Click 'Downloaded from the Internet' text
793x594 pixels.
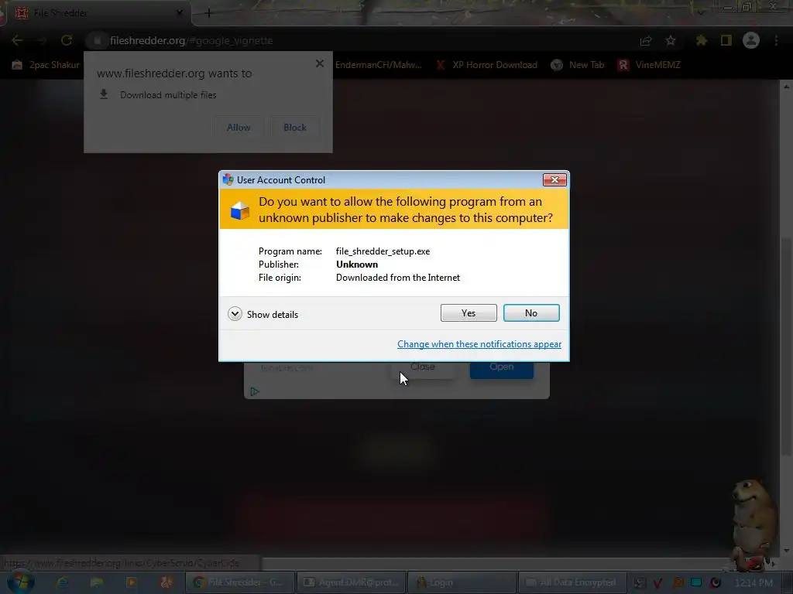point(398,278)
